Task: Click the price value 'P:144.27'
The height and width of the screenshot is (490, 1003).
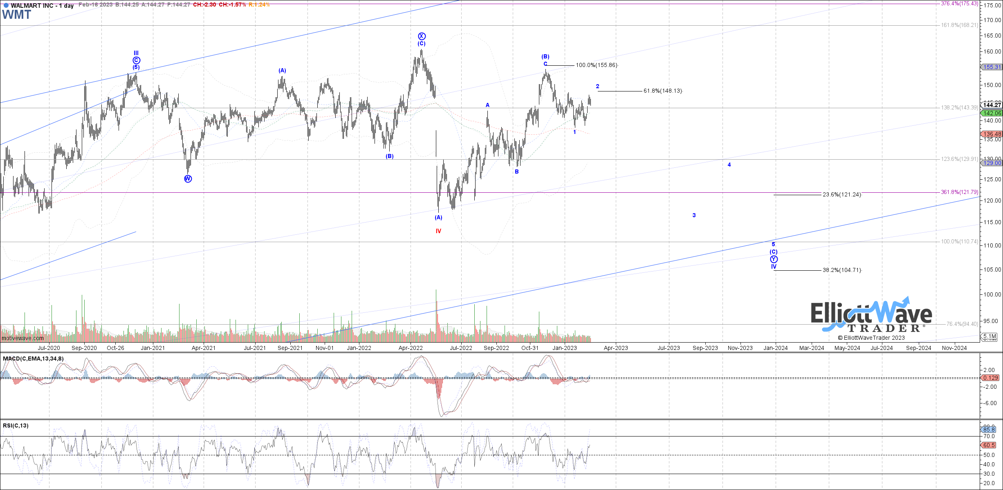Action: pyautogui.click(x=178, y=5)
